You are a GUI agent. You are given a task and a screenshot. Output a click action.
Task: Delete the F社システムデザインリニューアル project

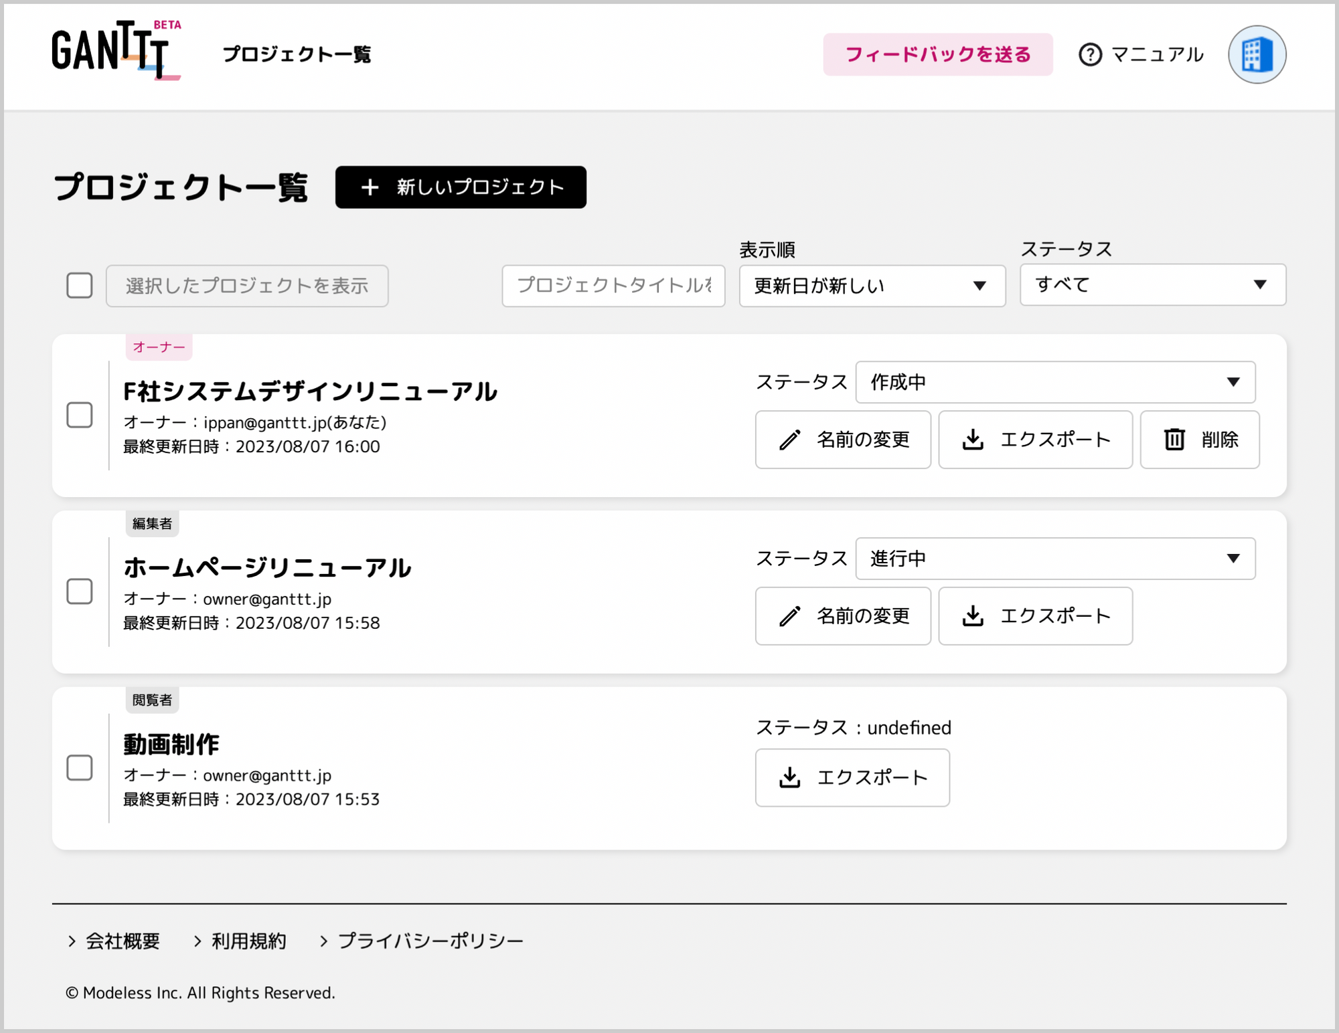point(1200,440)
